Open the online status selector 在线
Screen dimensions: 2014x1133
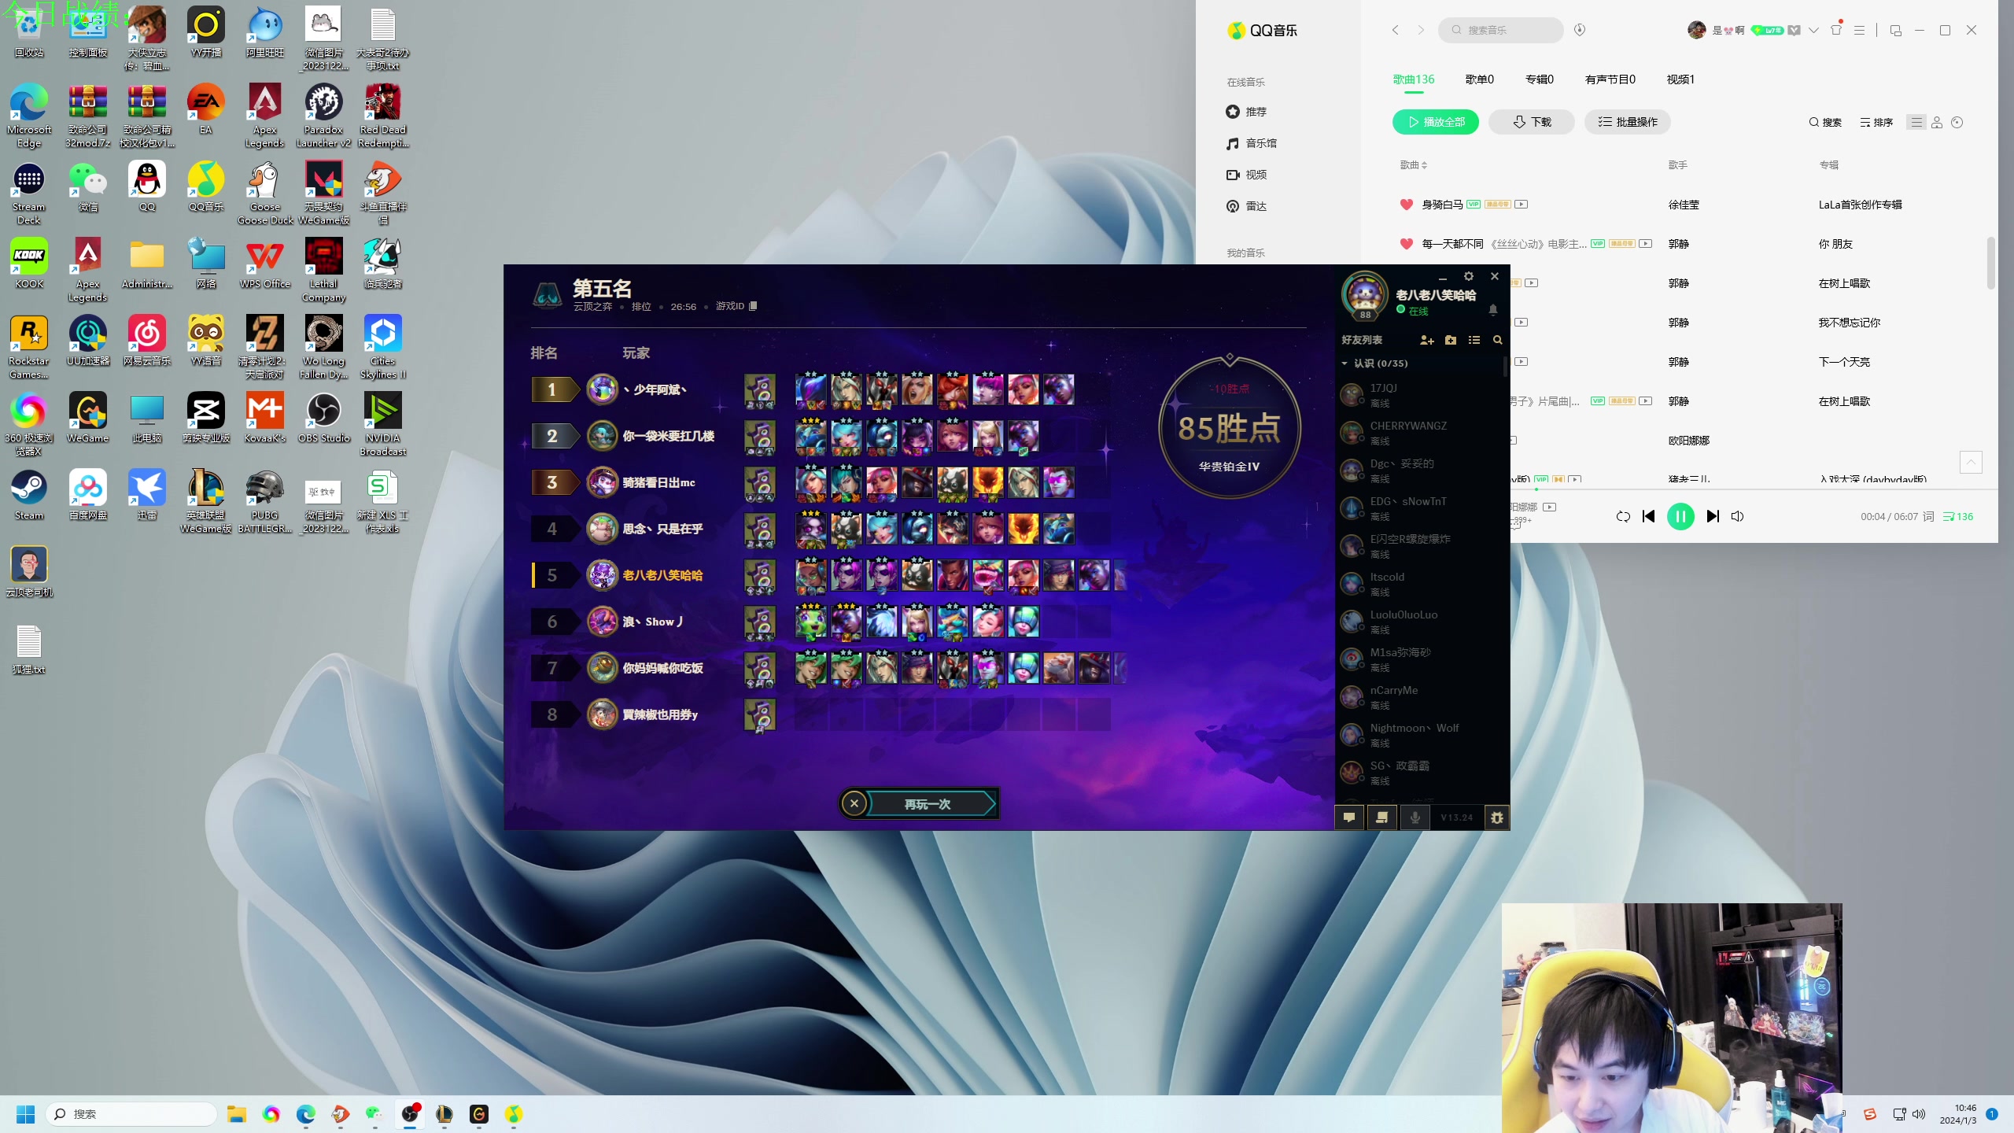pos(1413,311)
